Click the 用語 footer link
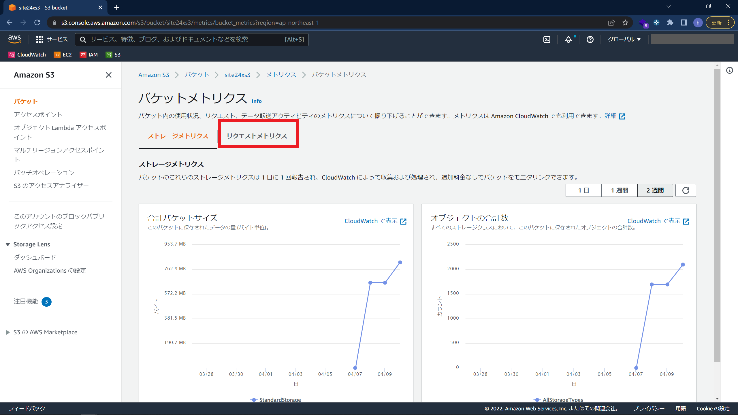 (681, 409)
